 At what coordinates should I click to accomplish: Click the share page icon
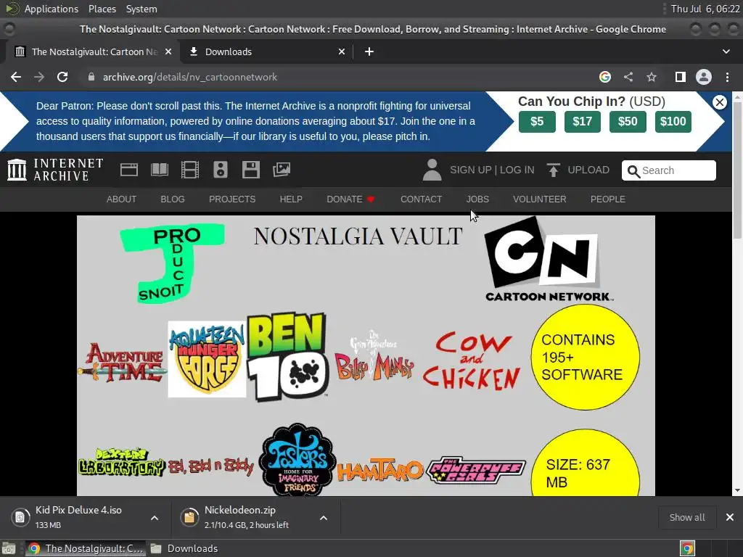[628, 77]
